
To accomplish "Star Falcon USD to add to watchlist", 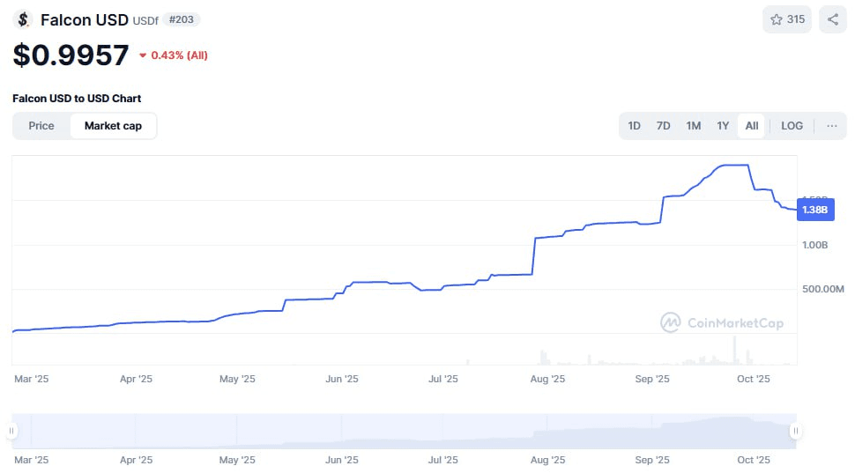I will click(787, 19).
